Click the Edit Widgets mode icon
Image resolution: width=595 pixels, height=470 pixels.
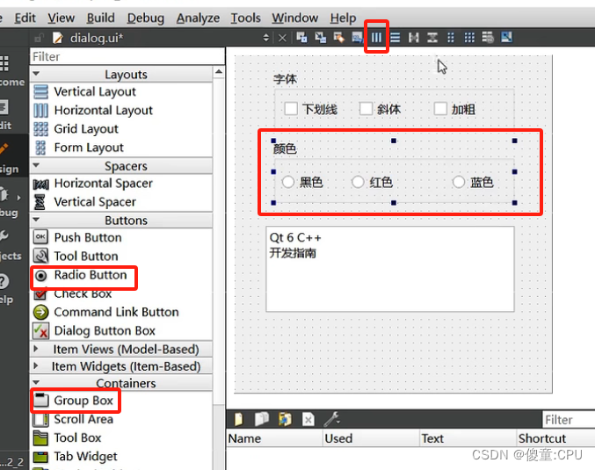coord(302,38)
